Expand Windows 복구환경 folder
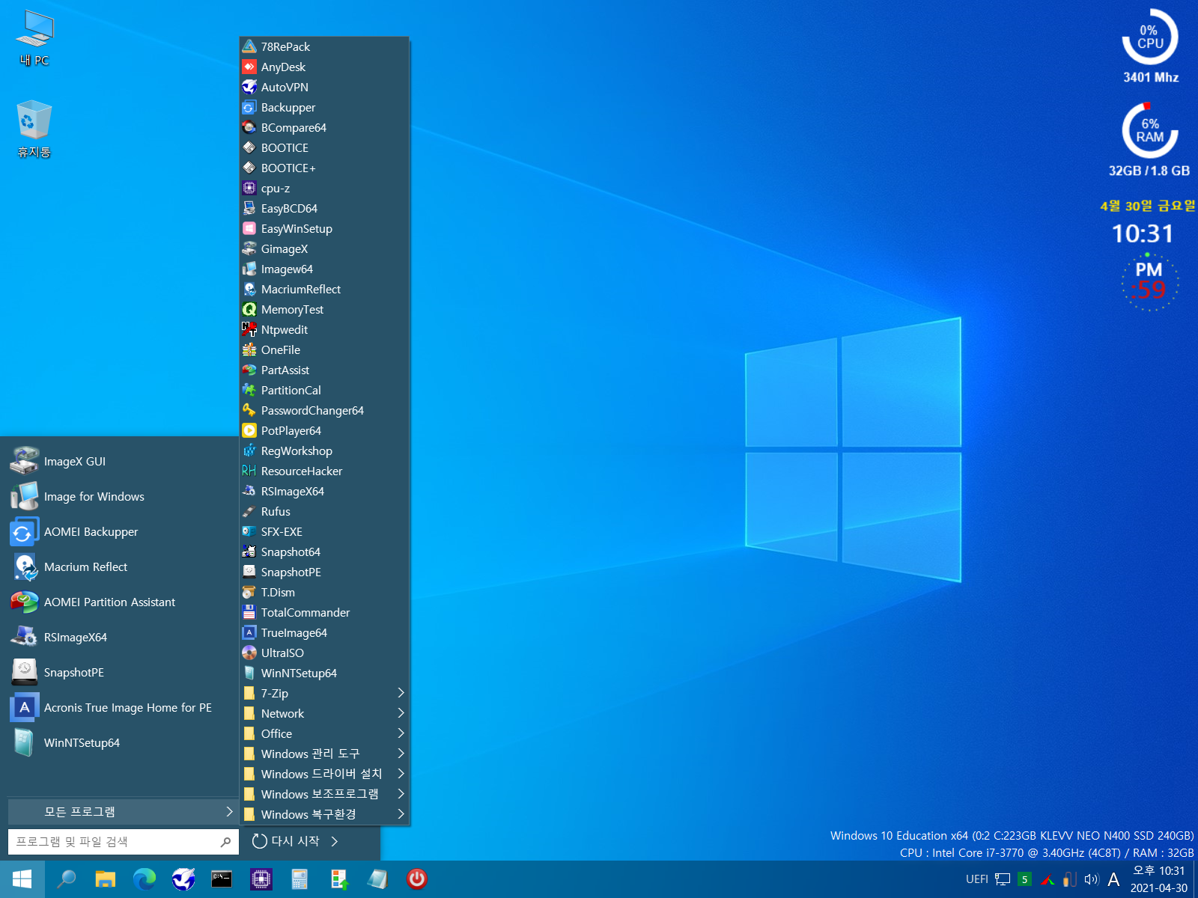Screen dimensions: 1198x898 (x=324, y=815)
